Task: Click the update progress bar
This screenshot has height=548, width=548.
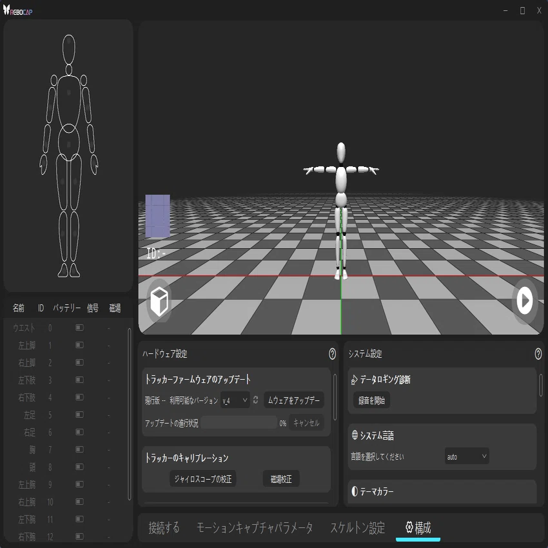Action: click(x=239, y=423)
